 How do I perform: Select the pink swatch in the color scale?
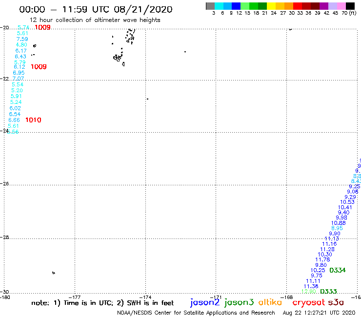coord(341,6)
